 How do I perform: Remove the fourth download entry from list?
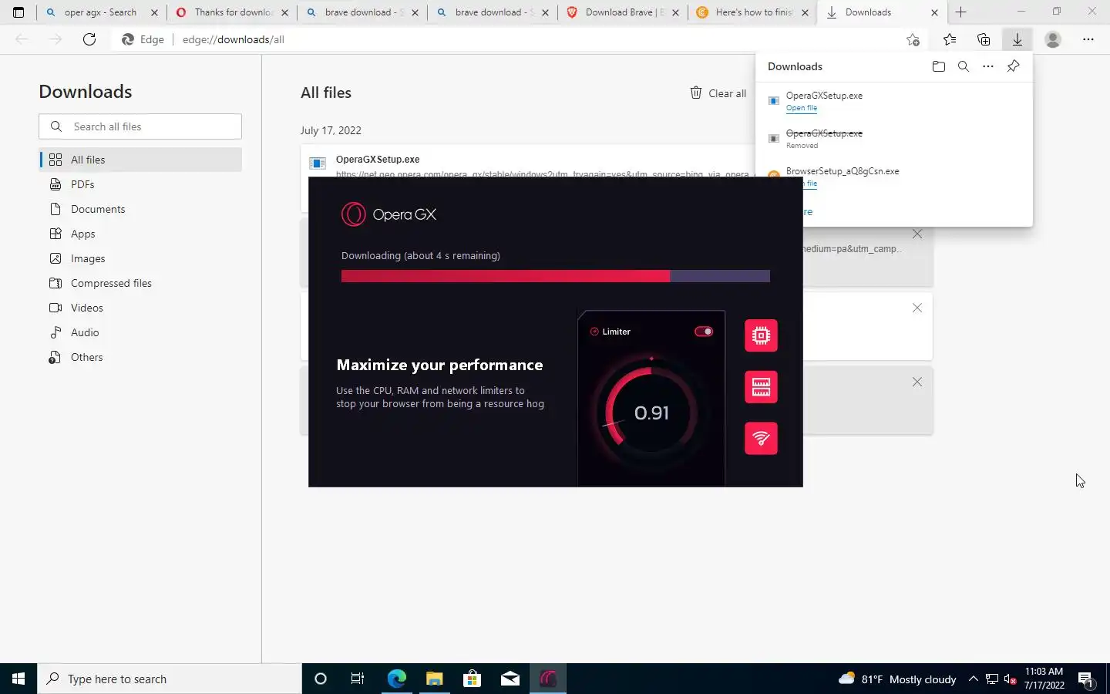pyautogui.click(x=917, y=382)
